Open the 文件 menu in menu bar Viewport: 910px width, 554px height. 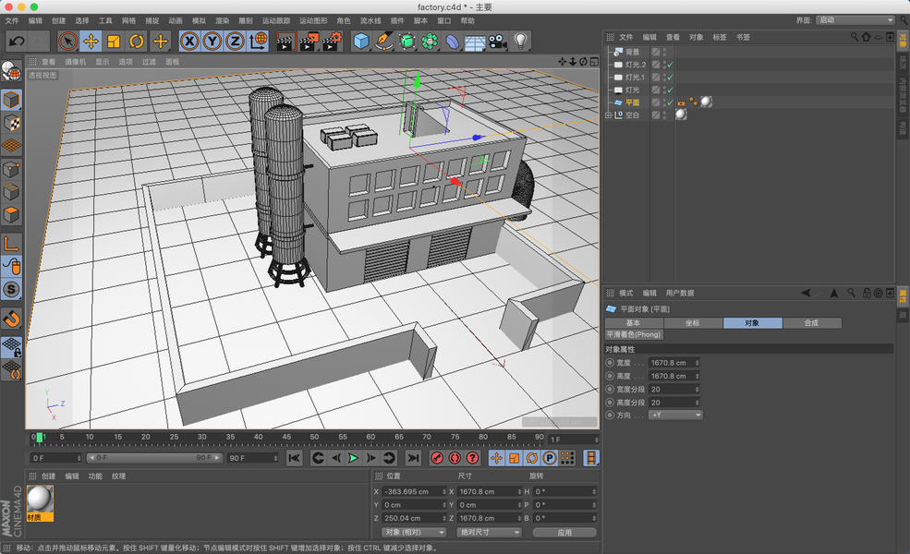click(x=12, y=20)
